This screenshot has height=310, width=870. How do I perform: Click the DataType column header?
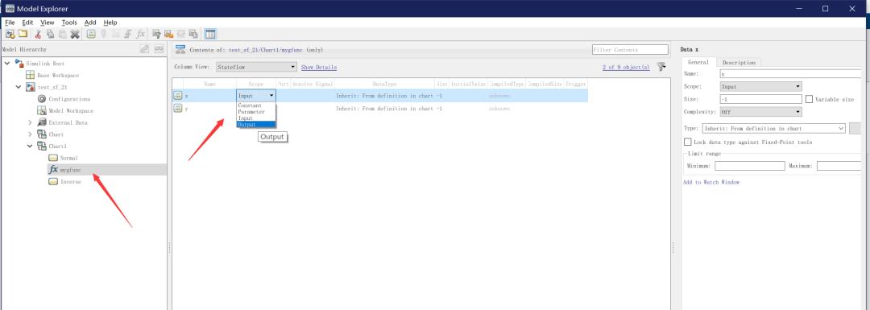point(384,84)
